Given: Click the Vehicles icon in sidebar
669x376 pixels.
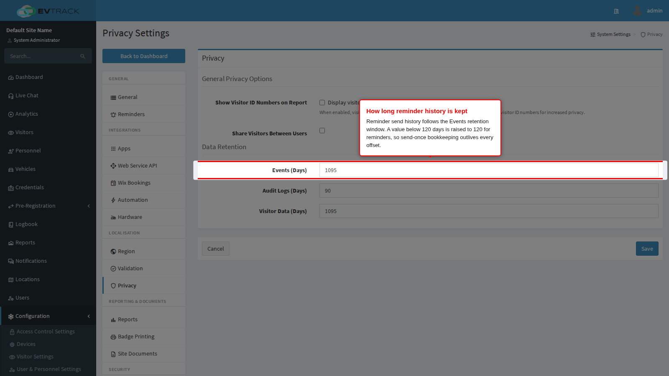Looking at the screenshot, I should 11,170.
